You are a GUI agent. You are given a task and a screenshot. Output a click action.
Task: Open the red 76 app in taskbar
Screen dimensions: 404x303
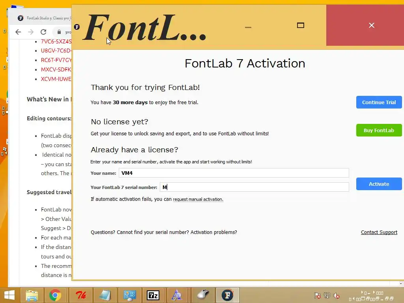(80, 295)
